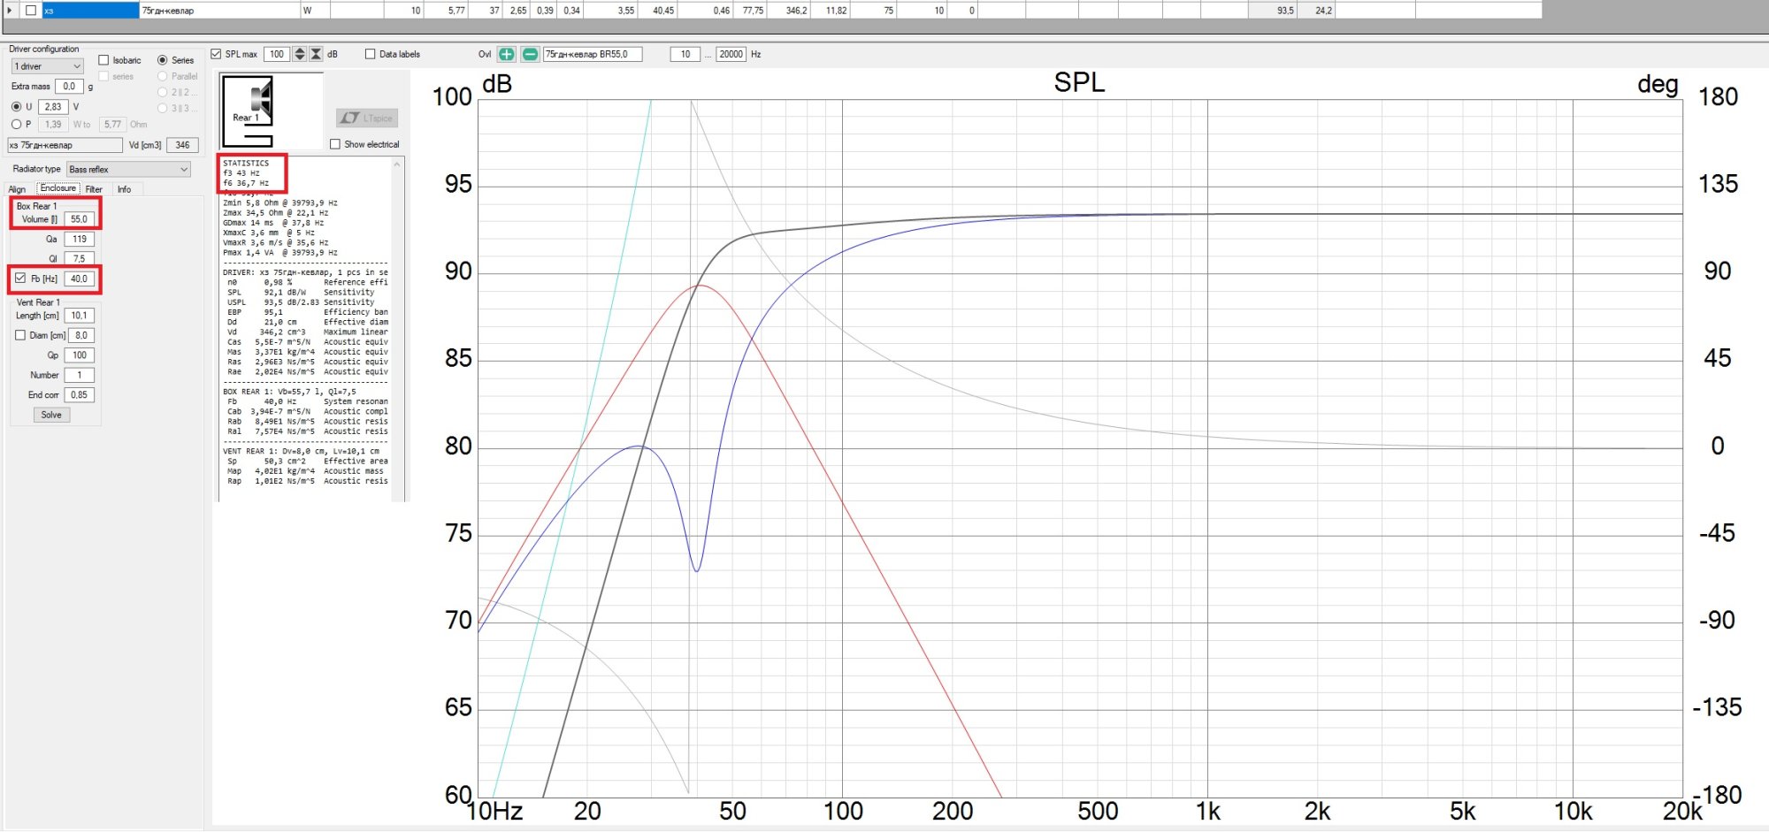Click the driver name field below the P option

pyautogui.click(x=65, y=145)
